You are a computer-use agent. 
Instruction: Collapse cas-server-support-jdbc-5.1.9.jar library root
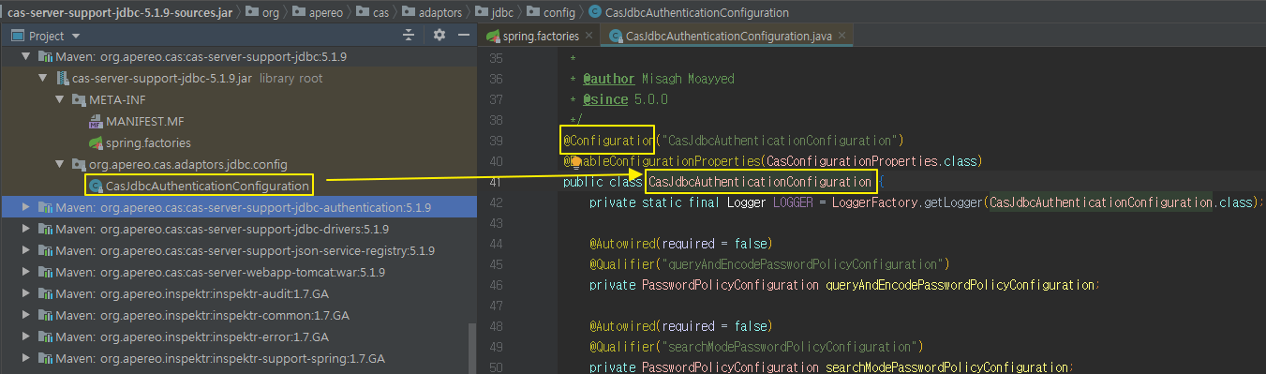[x=42, y=78]
